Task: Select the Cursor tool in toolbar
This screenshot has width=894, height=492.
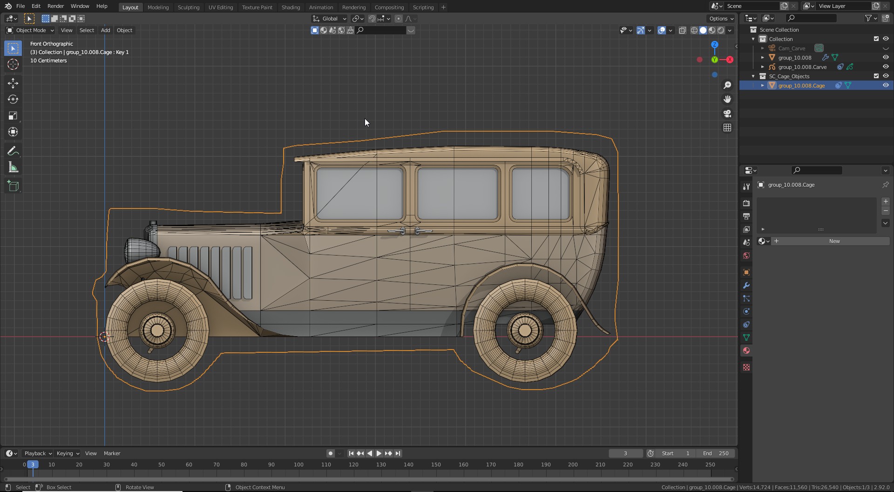Action: tap(13, 64)
